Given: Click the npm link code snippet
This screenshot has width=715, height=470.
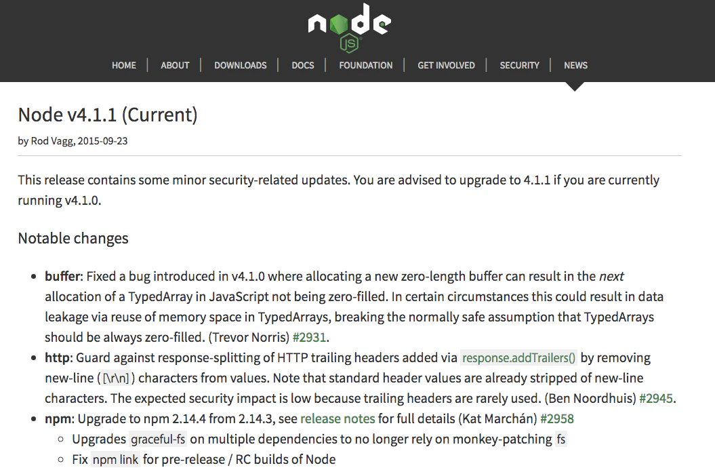Looking at the screenshot, I should (115, 460).
